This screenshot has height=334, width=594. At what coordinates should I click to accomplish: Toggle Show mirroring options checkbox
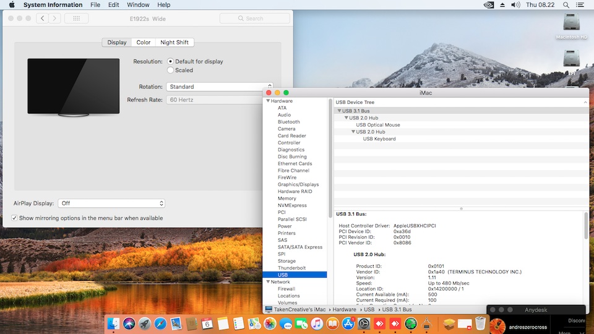(14, 218)
